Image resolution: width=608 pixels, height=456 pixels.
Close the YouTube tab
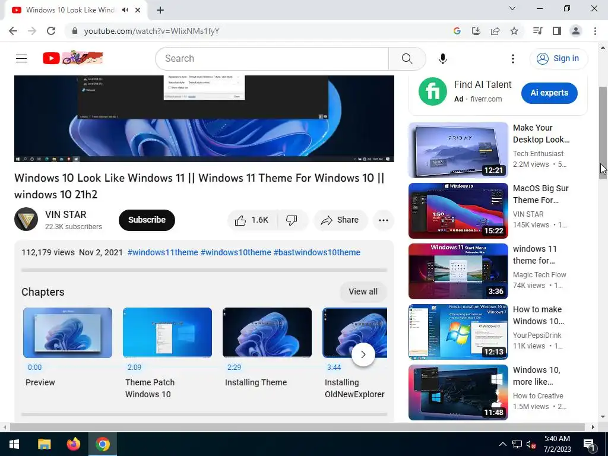(x=138, y=10)
